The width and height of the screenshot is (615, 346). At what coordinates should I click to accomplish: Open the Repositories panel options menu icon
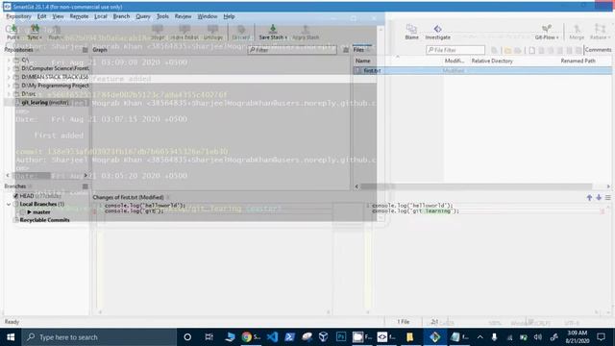click(x=86, y=50)
